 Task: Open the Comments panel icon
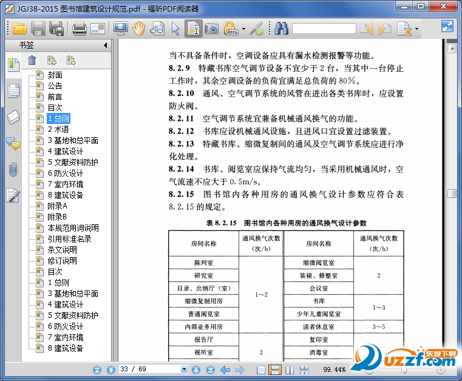(13, 143)
